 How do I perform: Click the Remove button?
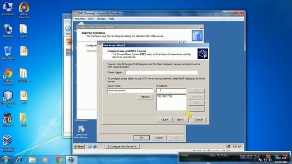point(197,97)
